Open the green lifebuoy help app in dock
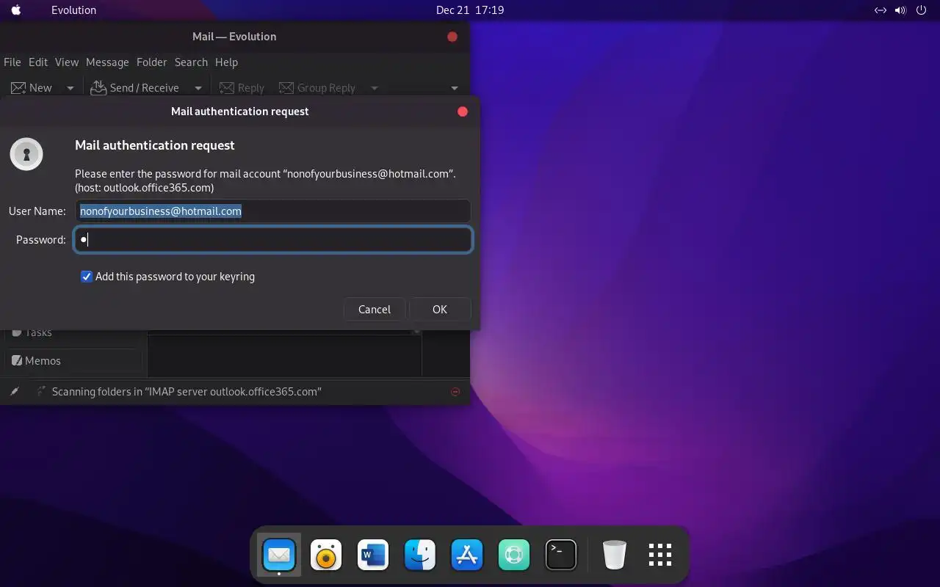Screen dimensions: 940x587 [x=514, y=555]
